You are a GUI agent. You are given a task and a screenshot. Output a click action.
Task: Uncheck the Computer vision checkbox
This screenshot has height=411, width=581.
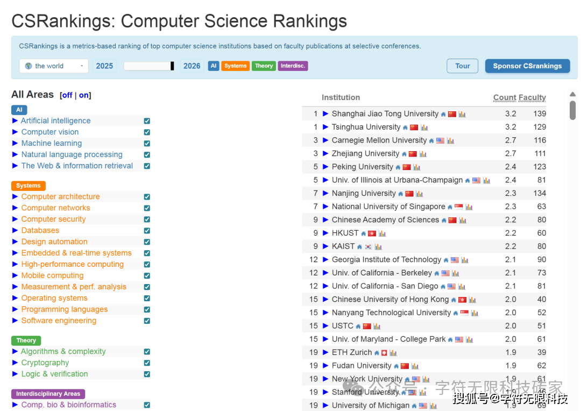[x=147, y=132]
